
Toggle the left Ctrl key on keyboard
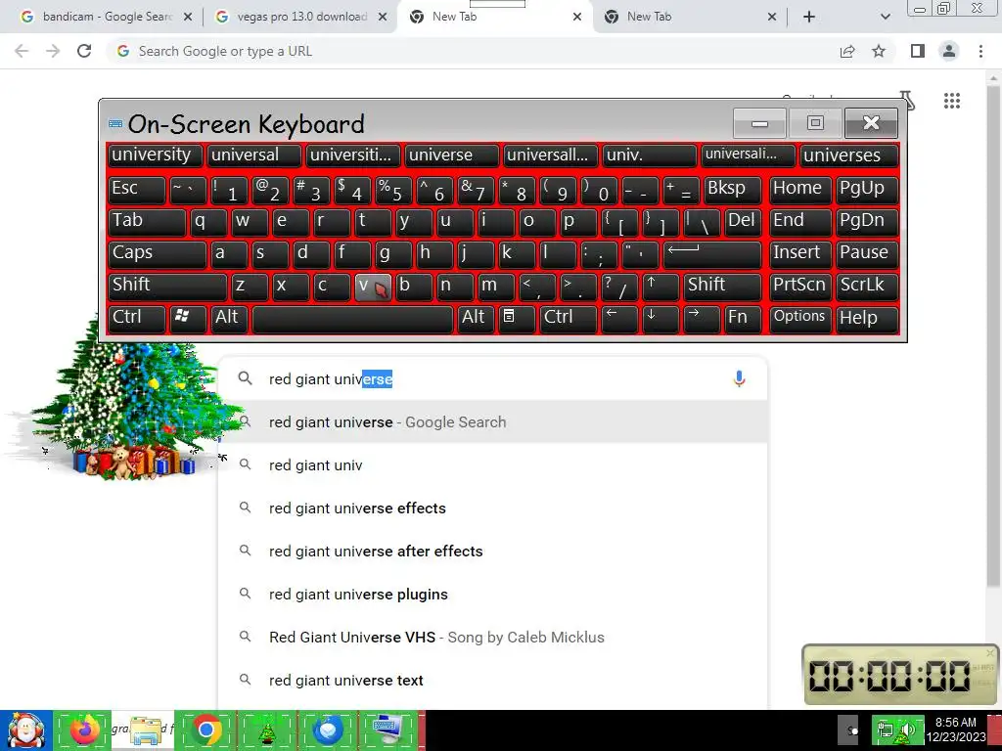pos(137,318)
